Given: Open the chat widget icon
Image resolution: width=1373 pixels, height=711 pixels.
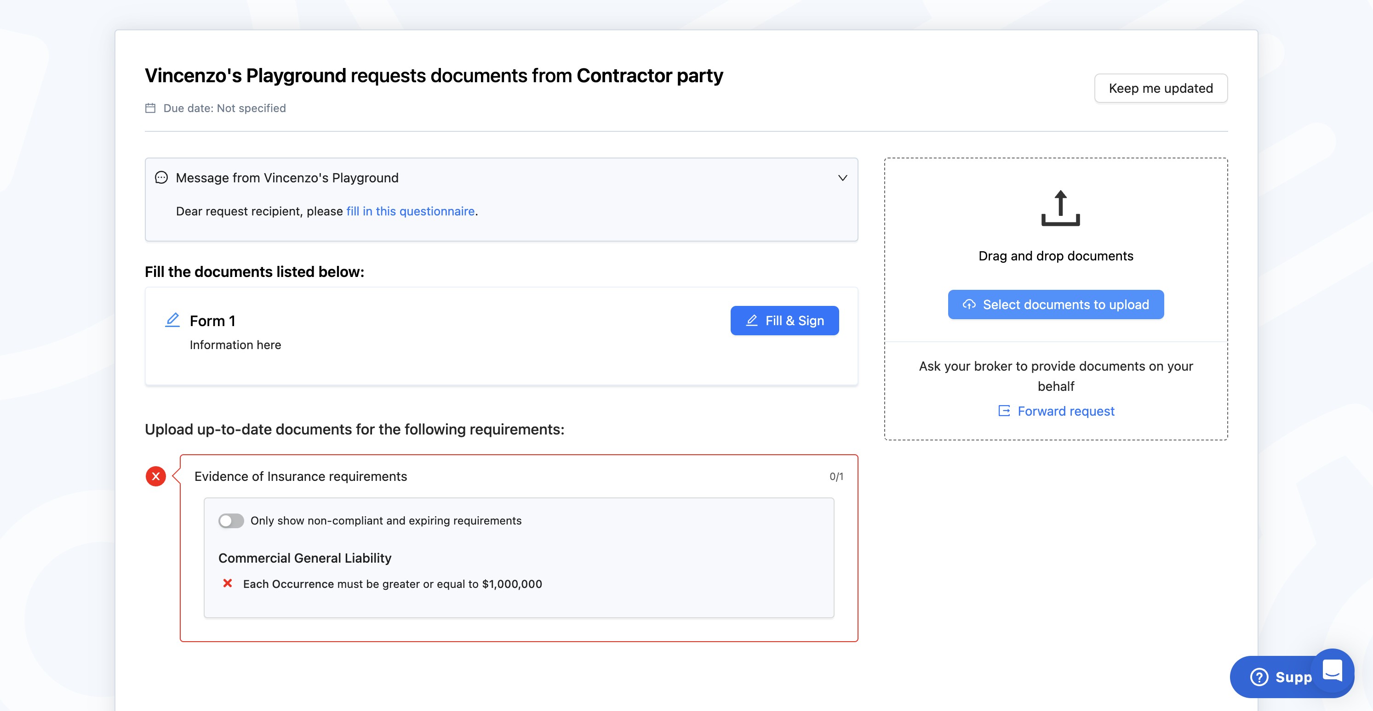Looking at the screenshot, I should click(1332, 670).
